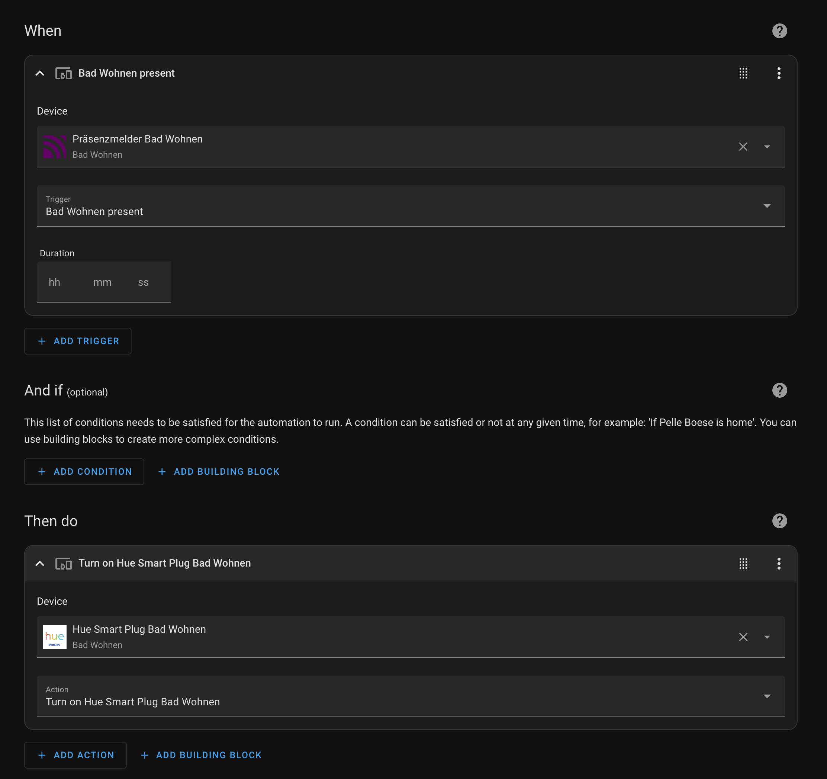Select the Präsenzmelder Bad Wohnen device name
This screenshot has width=827, height=779.
tap(138, 139)
